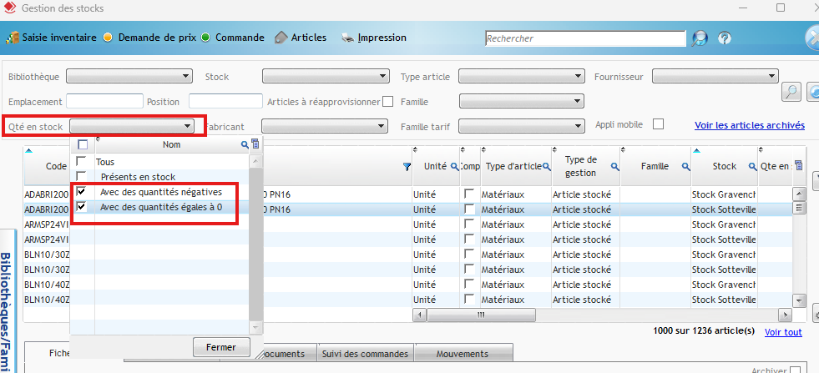The image size is (819, 373).
Task: Click the orange Demande de prix dot
Action: tap(108, 38)
